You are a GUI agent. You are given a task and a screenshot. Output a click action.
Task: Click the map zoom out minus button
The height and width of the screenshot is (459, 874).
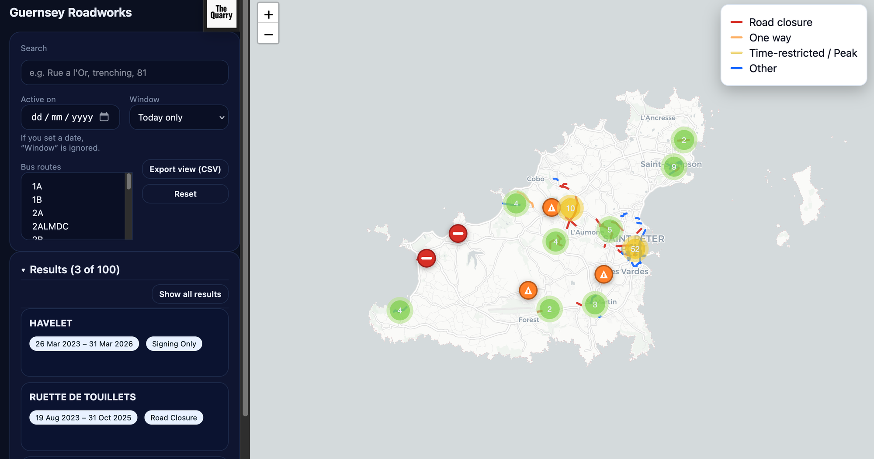point(268,35)
